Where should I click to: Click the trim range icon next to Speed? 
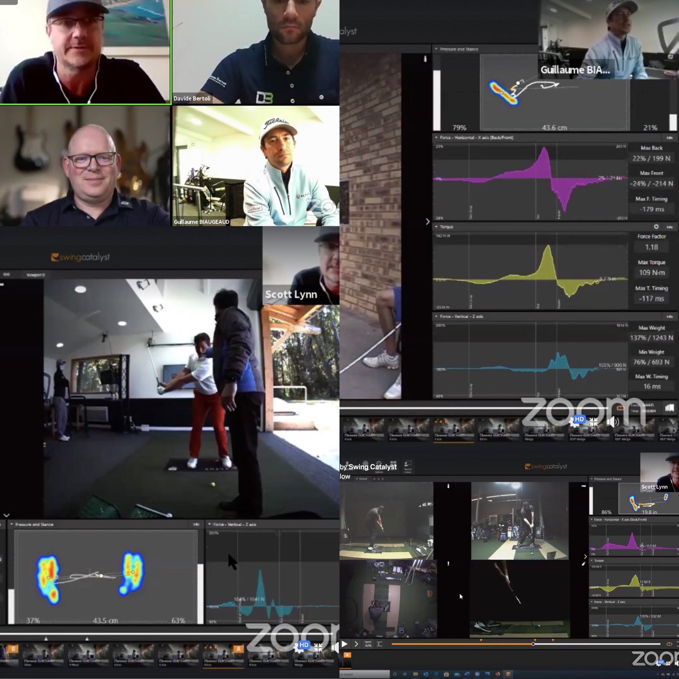(380, 644)
